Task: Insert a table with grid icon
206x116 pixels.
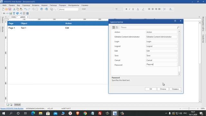Action: coord(24,13)
